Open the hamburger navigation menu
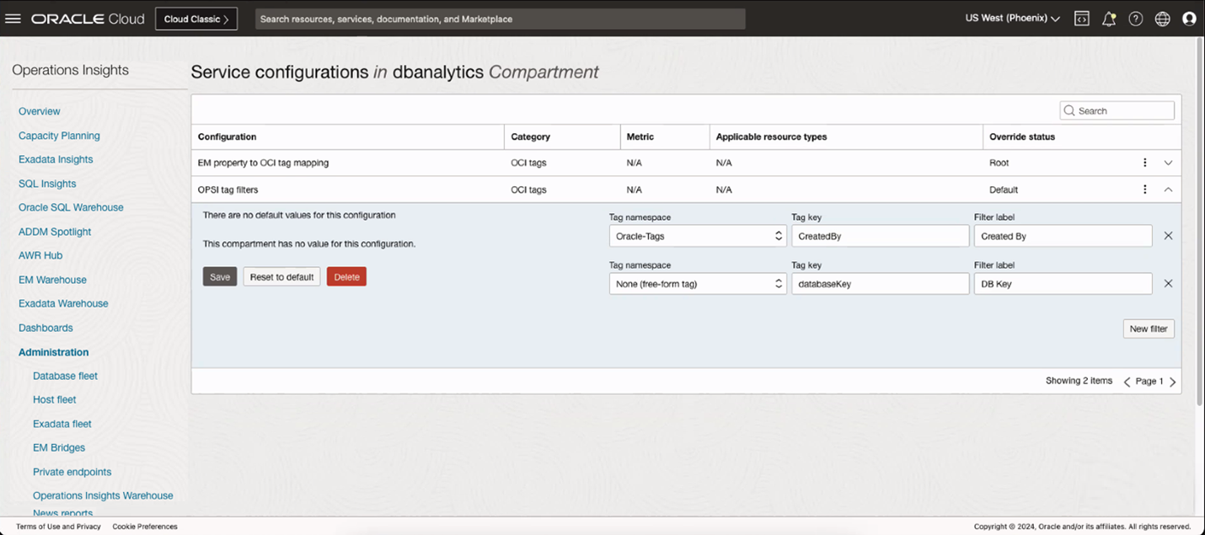 pyautogui.click(x=13, y=19)
